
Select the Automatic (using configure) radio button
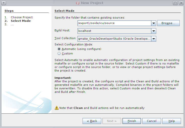59,49
